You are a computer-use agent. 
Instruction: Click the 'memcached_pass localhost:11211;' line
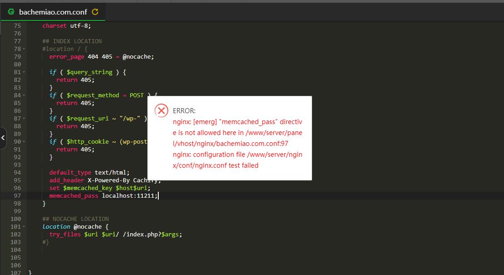click(x=104, y=195)
